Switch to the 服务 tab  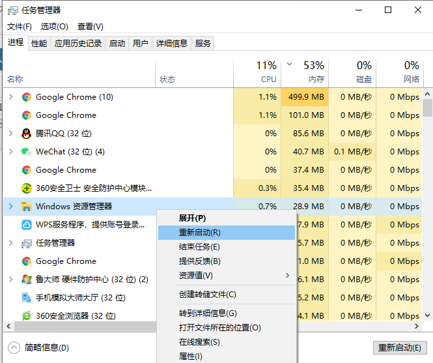pyautogui.click(x=203, y=44)
